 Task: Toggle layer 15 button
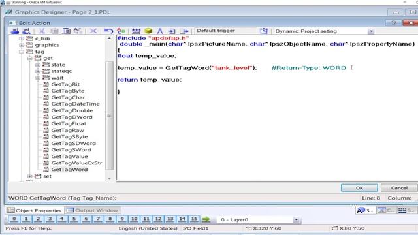click(194, 219)
